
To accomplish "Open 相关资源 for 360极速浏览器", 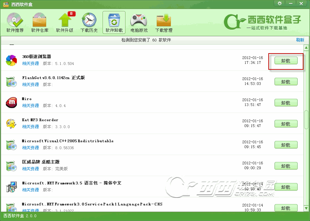I will point(30,64).
